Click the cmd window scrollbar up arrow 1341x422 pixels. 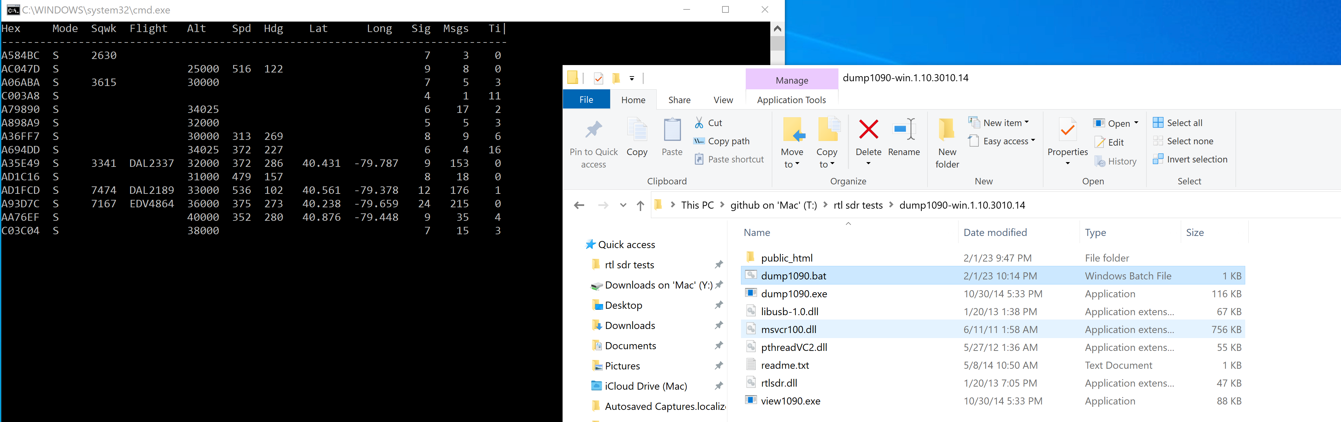pyautogui.click(x=777, y=29)
